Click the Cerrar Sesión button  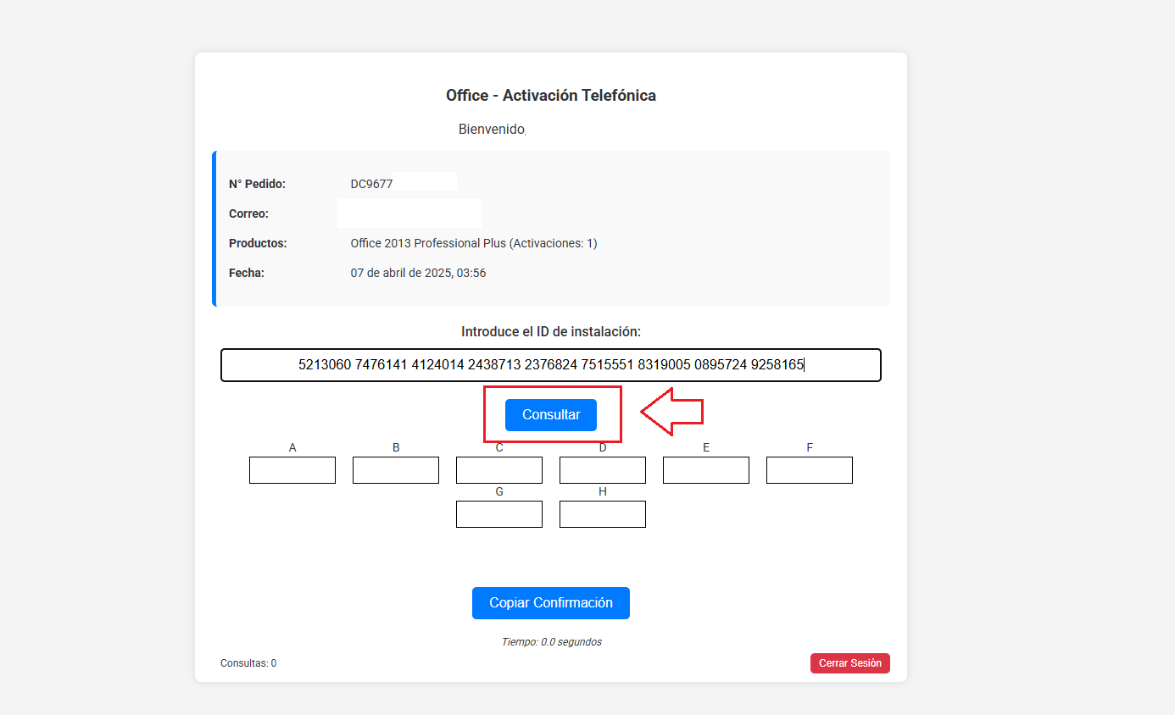point(850,663)
